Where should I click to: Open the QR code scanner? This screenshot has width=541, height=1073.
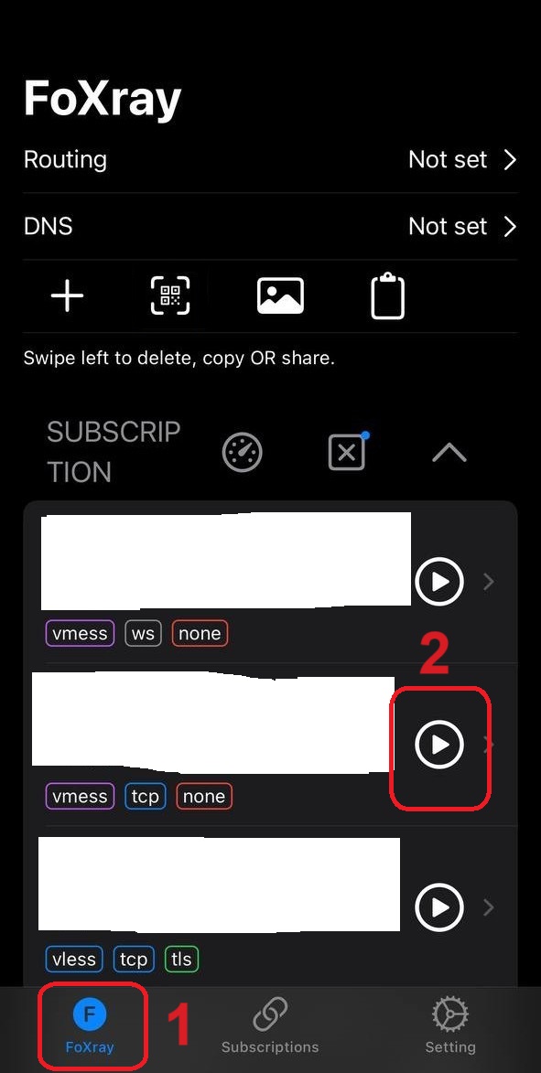[170, 295]
